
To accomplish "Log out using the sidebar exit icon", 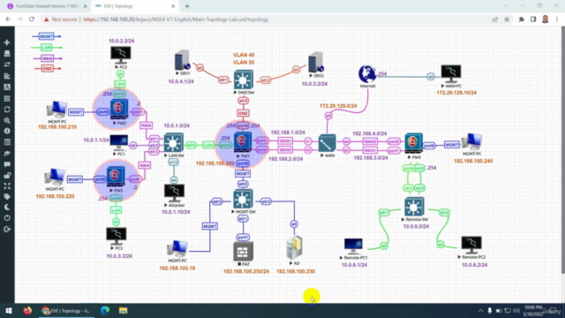I will [x=7, y=230].
